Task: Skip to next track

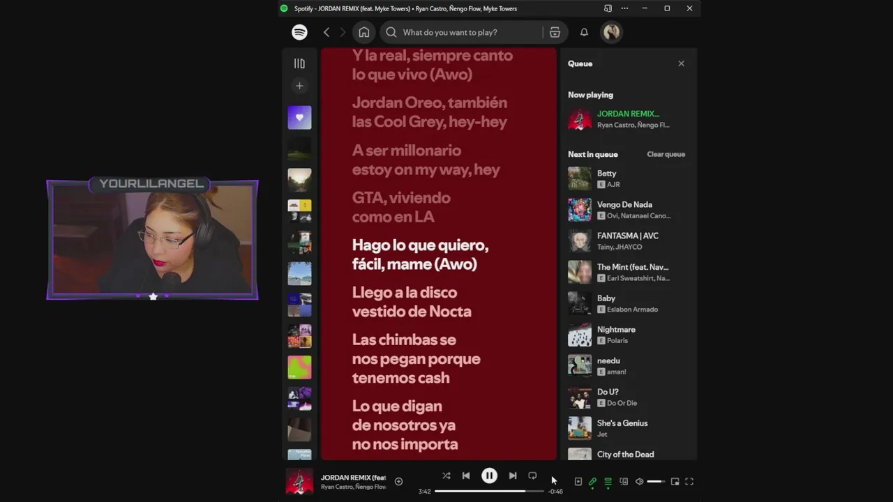Action: click(x=513, y=476)
